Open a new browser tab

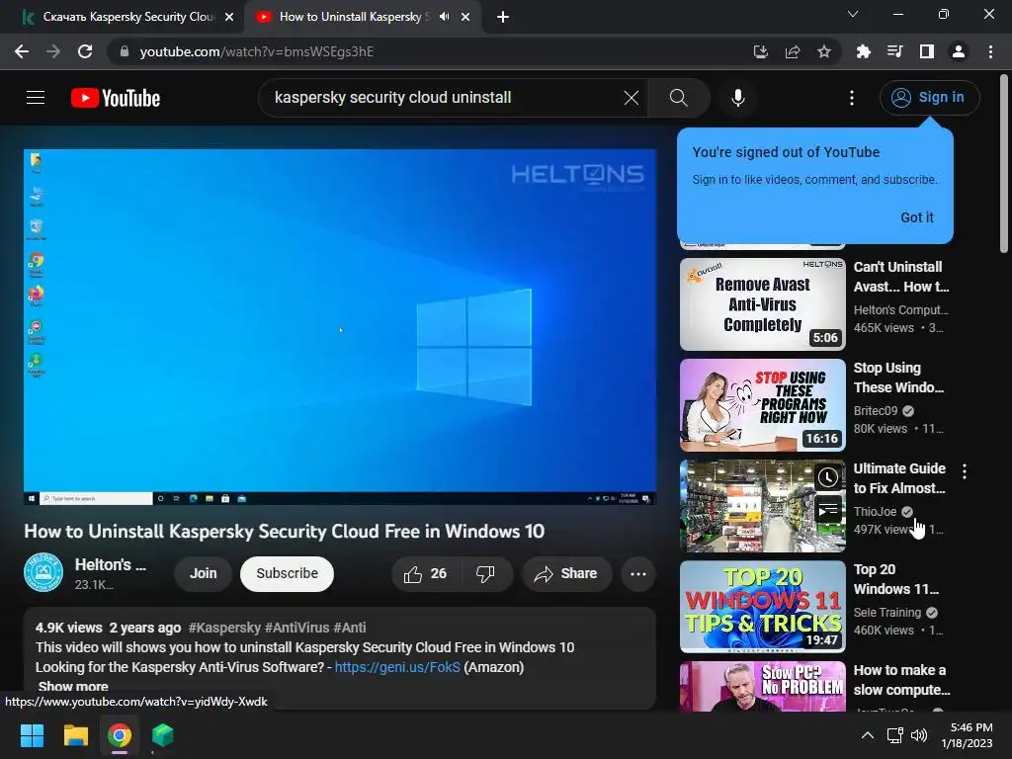pyautogui.click(x=503, y=18)
